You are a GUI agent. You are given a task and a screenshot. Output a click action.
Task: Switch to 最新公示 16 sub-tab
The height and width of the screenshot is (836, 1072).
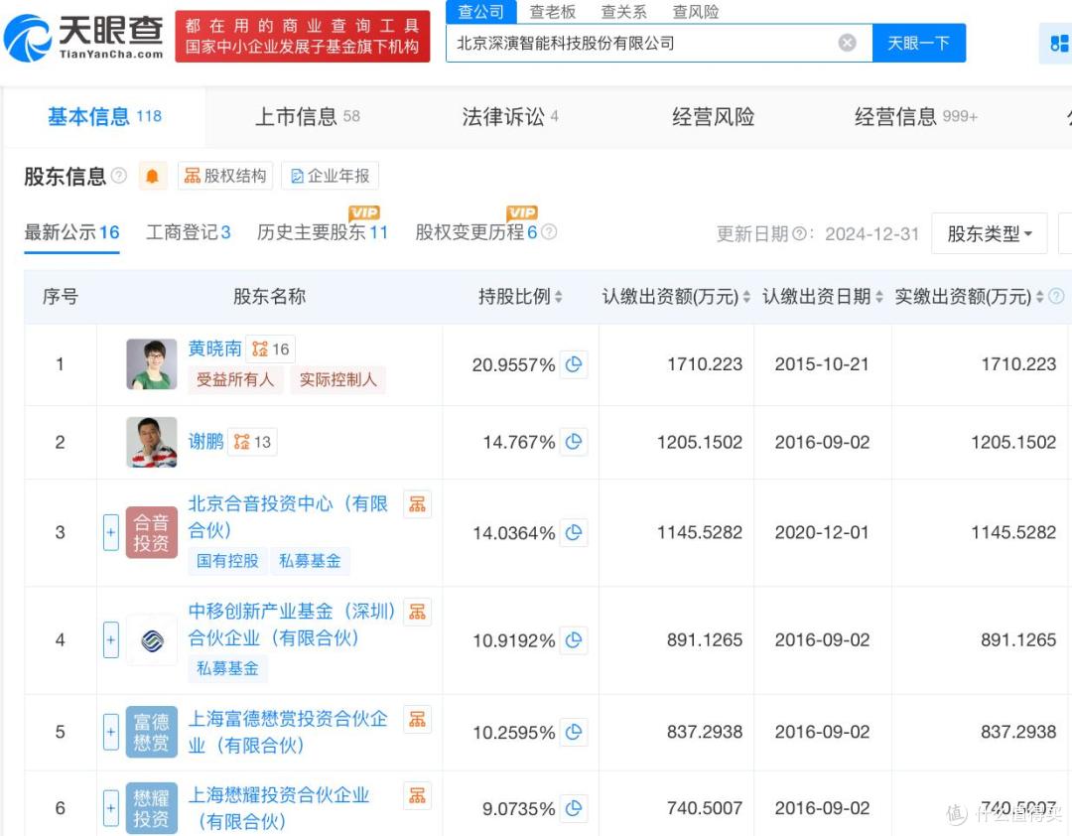71,232
